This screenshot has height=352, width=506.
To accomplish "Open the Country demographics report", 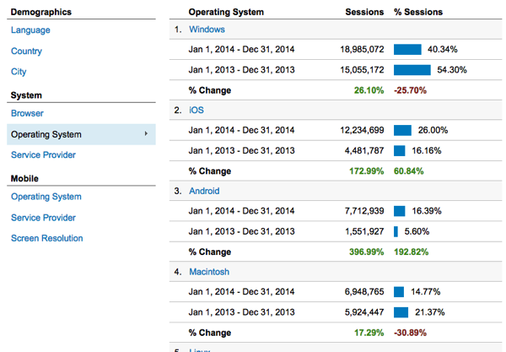I will click(26, 51).
